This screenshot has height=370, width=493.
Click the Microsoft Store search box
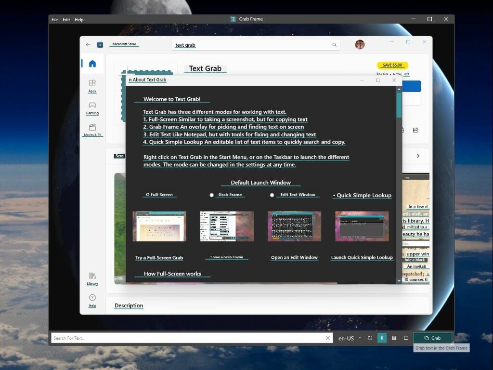(x=255, y=45)
